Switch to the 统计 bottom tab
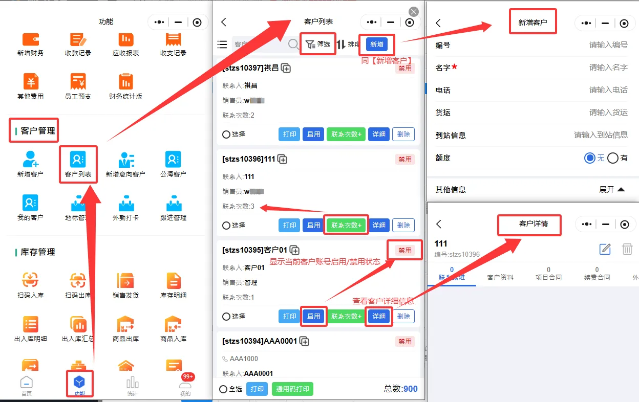Image resolution: width=639 pixels, height=402 pixels. click(132, 386)
